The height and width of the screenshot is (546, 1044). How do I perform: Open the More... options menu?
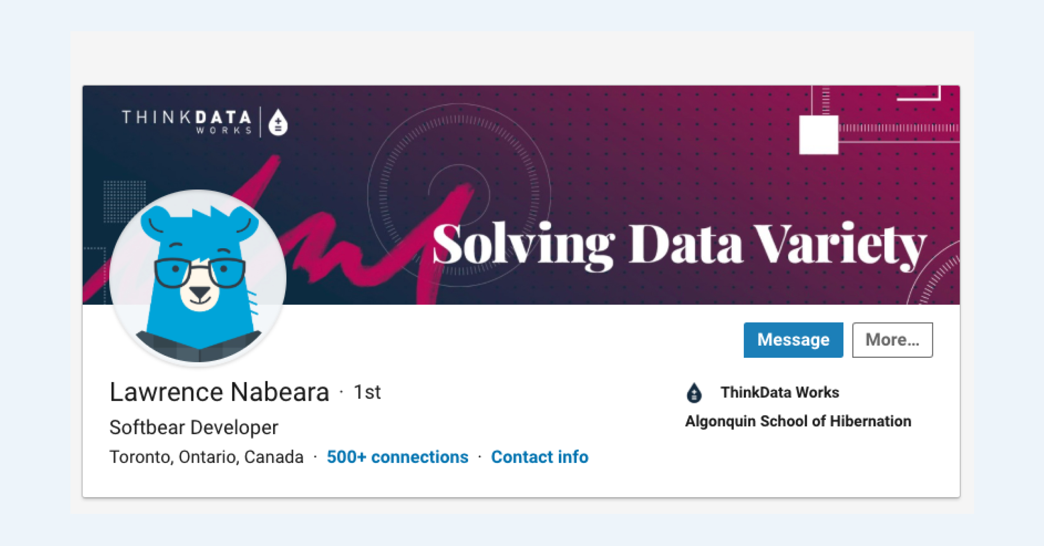click(x=892, y=340)
